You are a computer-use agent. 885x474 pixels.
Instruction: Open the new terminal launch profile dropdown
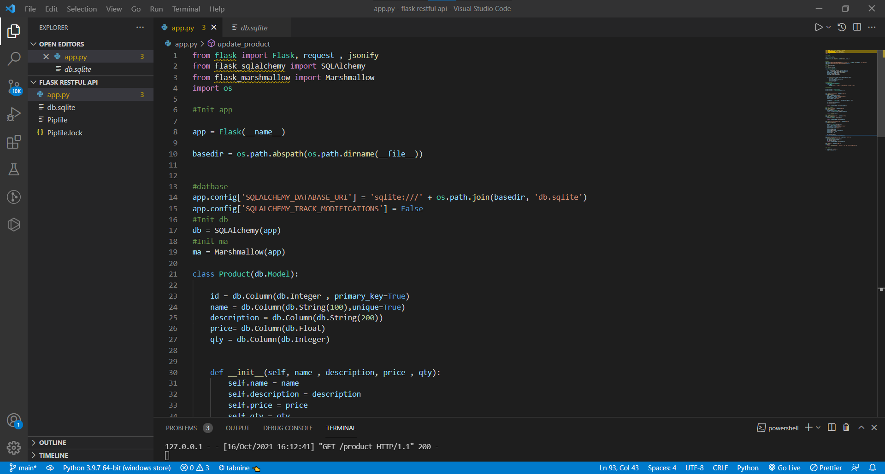819,428
